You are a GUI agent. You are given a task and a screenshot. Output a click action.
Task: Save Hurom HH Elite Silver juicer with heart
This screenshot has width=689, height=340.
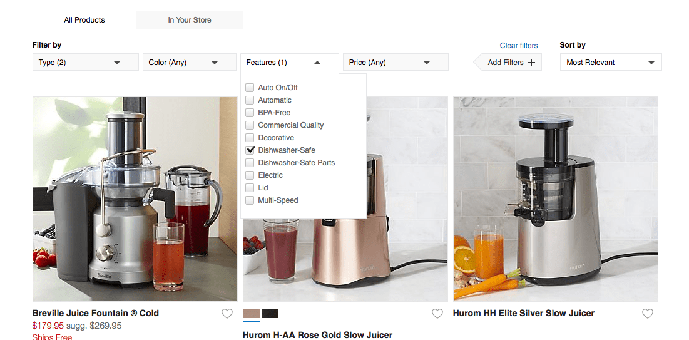648,314
